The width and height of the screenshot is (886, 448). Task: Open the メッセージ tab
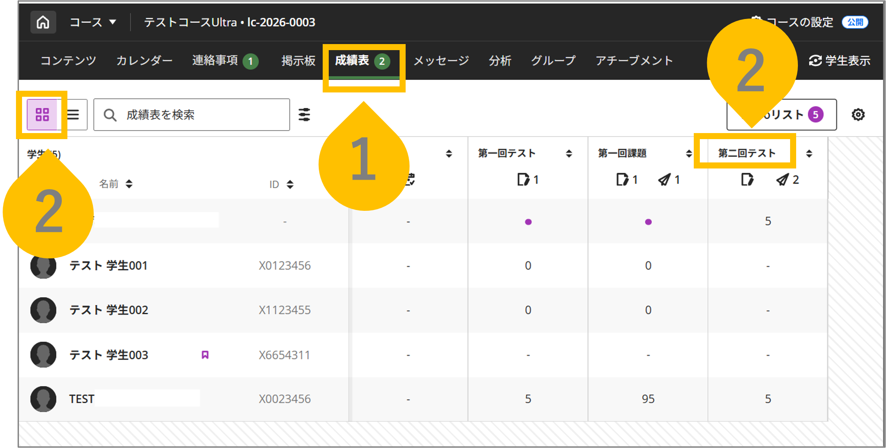(441, 60)
